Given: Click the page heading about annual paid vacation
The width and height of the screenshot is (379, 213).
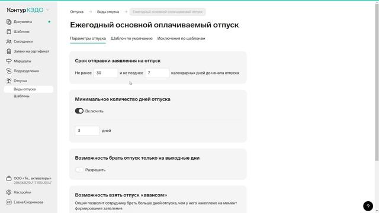Looking at the screenshot, I should pos(155,25).
